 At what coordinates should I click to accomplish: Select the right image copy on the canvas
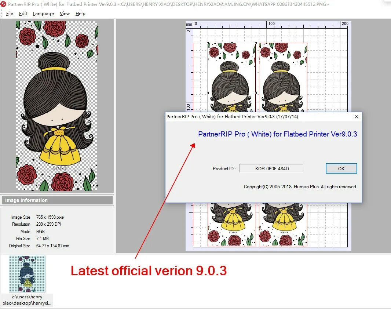pyautogui.click(x=283, y=77)
